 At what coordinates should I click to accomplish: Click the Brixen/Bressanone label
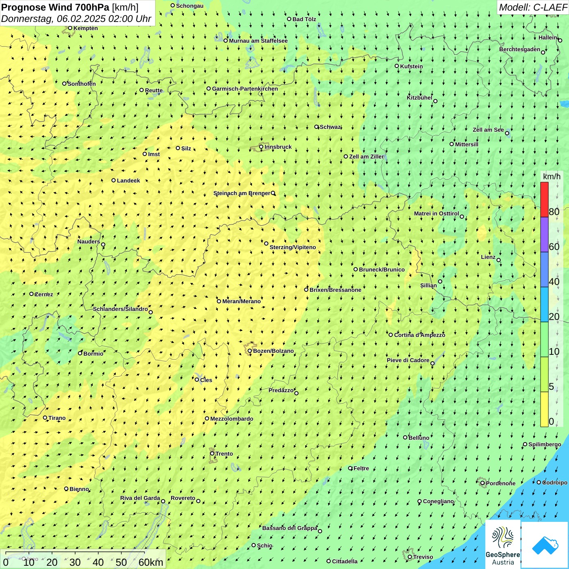(x=335, y=290)
